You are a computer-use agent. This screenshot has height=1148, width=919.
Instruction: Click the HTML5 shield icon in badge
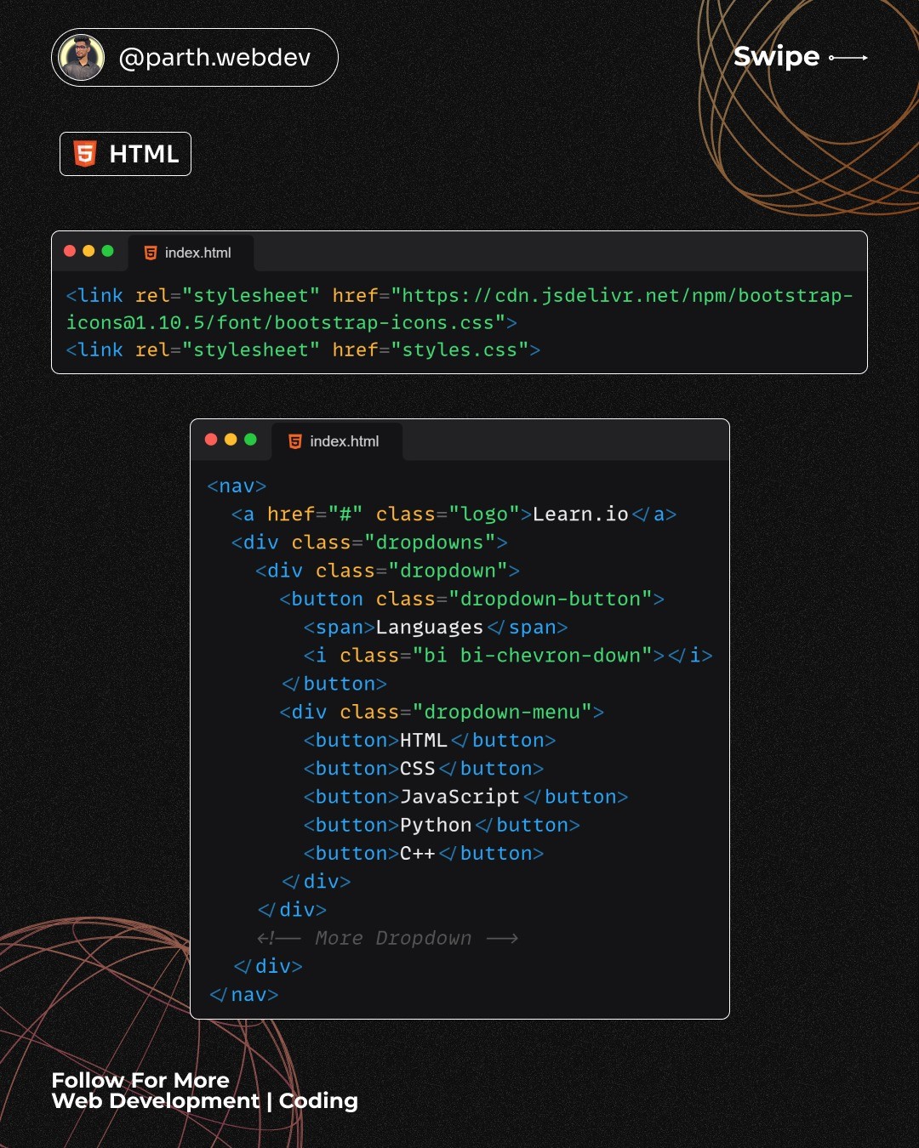pos(85,154)
